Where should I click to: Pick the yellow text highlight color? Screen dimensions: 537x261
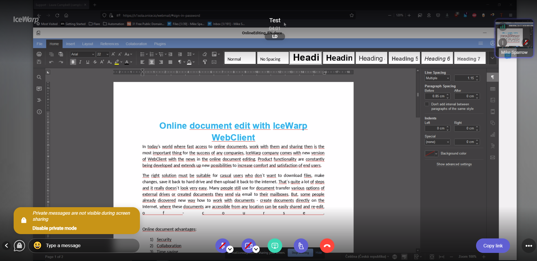coord(117,62)
